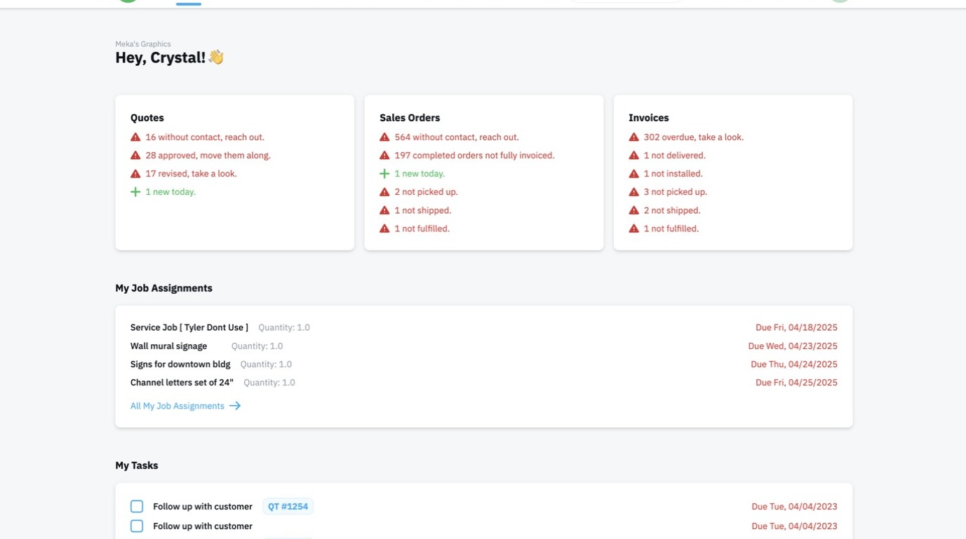966x539 pixels.
Task: Click the "Due Wed, 04/23/2025" date
Action: pos(793,346)
